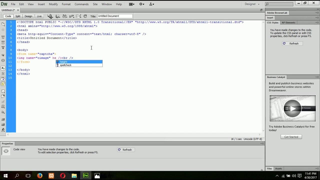Collapse panels to icons arrows
The image size is (320, 180).
point(317,9)
